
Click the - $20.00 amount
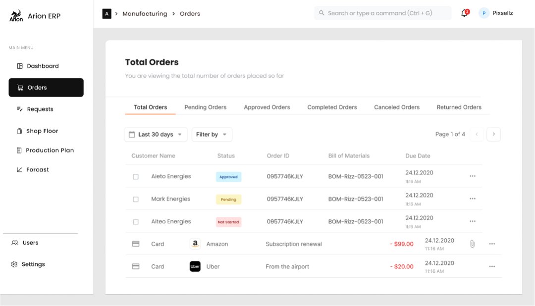pyautogui.click(x=402, y=266)
